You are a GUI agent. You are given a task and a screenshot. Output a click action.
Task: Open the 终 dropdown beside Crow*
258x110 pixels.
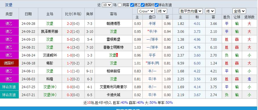pyautogui.click(x=162, y=11)
